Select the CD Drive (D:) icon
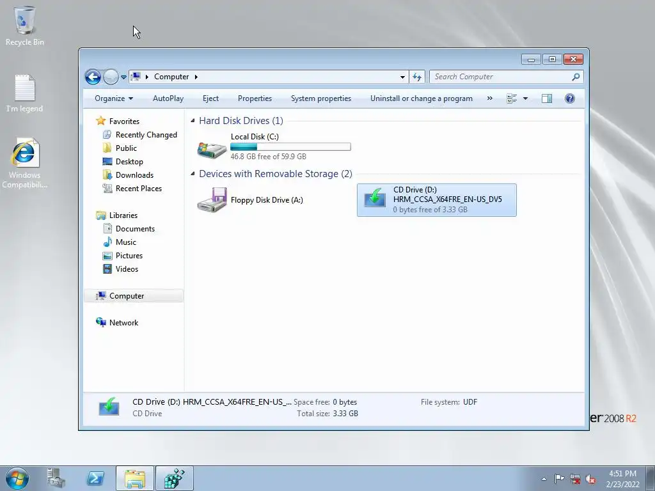This screenshot has width=655, height=491. point(375,198)
